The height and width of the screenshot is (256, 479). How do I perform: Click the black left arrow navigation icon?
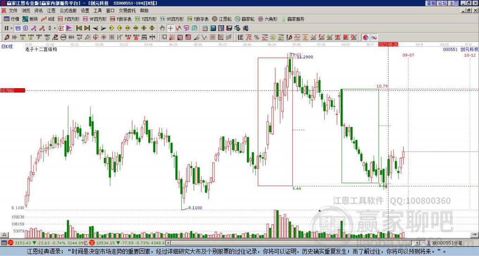95,28
